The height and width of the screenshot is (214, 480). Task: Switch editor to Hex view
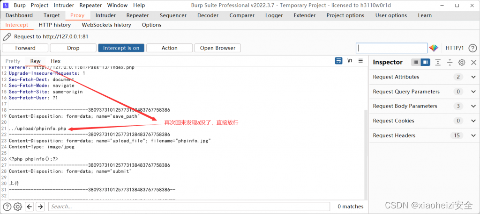(56, 61)
